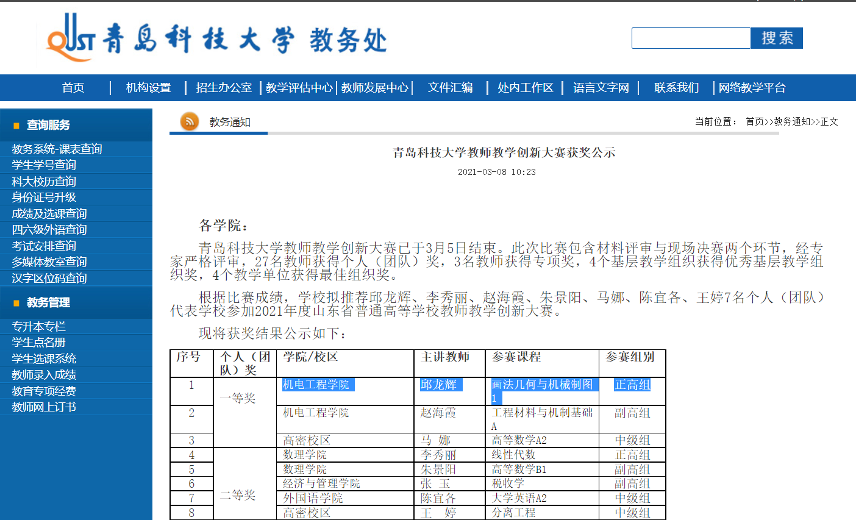This screenshot has height=520, width=856.
Task: Open the 联系我们 menu item
Action: coord(676,88)
